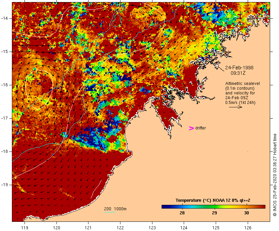Viewport: 279px width, 231px height.
Task: Click the longitude axis label 120
Action: click(x=56, y=228)
